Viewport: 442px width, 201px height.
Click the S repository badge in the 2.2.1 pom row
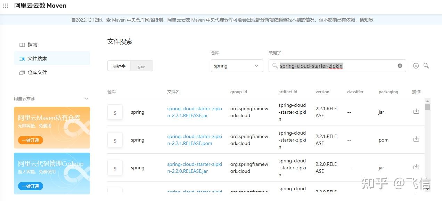[x=115, y=140]
